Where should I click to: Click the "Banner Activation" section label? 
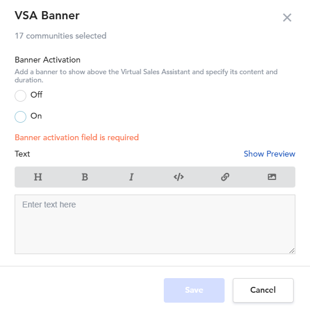tap(47, 60)
